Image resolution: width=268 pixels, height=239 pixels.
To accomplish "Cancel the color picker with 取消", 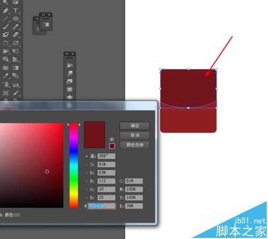I will pos(135,135).
